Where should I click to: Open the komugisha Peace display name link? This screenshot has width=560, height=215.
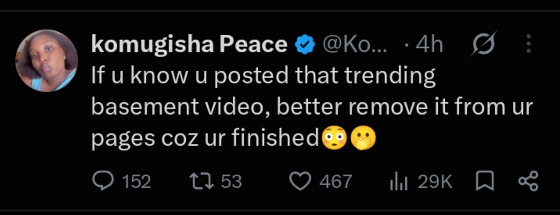[x=189, y=44]
